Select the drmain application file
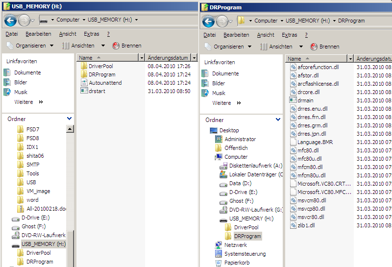 (x=305, y=100)
